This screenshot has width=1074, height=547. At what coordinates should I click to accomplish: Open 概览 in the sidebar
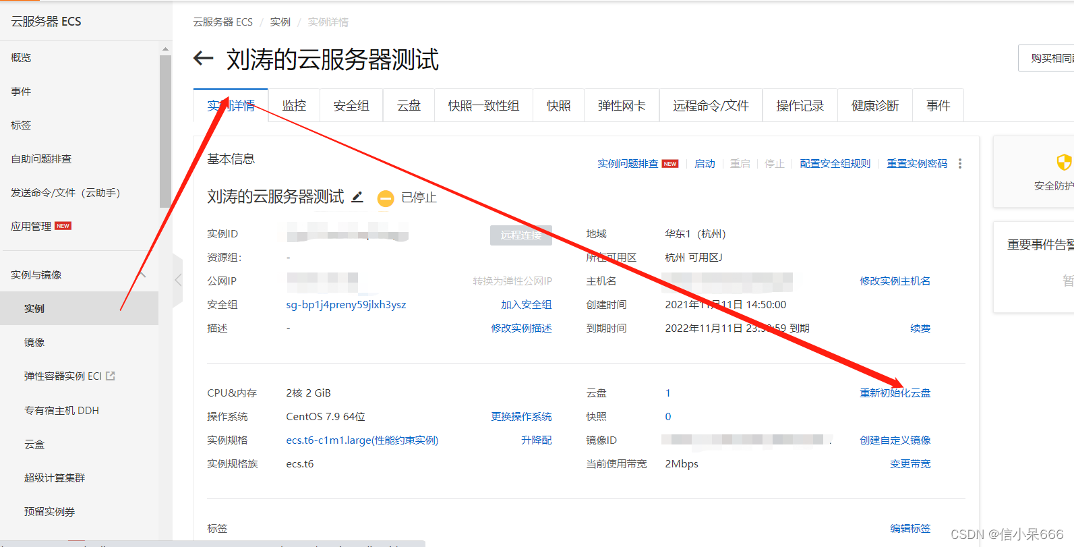21,58
